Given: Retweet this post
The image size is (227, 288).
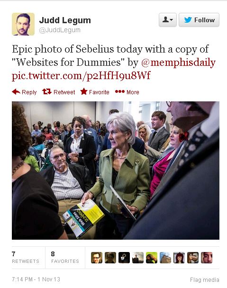Looking at the screenshot, I should tap(58, 92).
